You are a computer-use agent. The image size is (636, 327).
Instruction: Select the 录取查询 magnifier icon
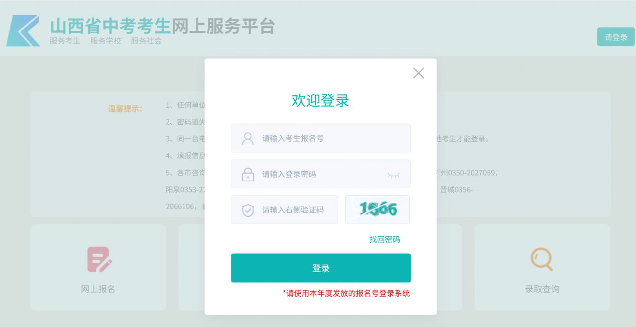pos(542,259)
